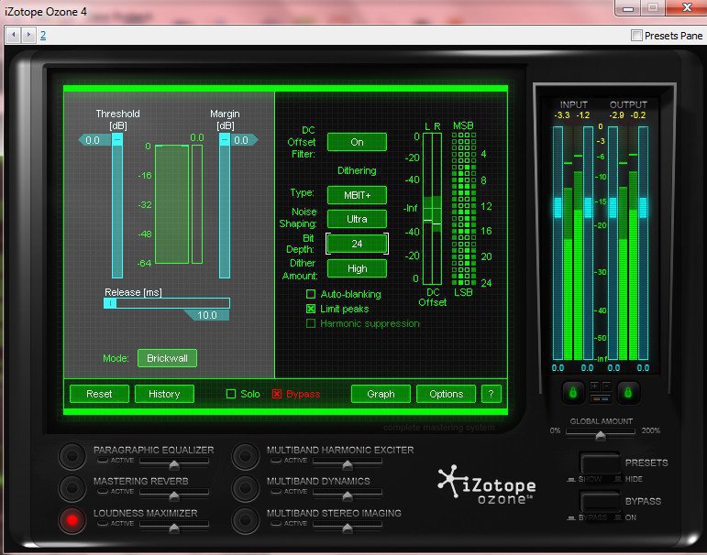The width and height of the screenshot is (707, 555).
Task: Click the Margin slider minus handle
Action: 225,139
